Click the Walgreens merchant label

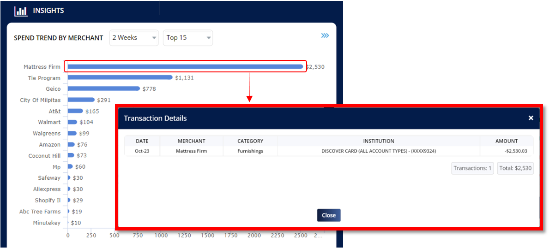click(47, 133)
